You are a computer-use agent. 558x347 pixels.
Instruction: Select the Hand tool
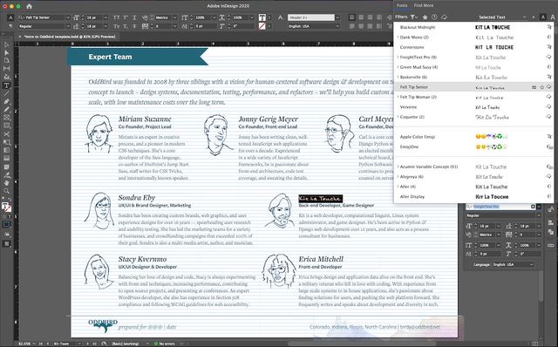tap(6, 183)
